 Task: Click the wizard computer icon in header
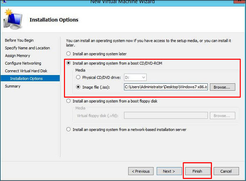tap(12, 18)
